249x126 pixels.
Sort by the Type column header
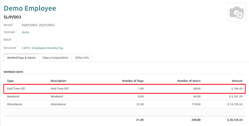click(x=10, y=81)
